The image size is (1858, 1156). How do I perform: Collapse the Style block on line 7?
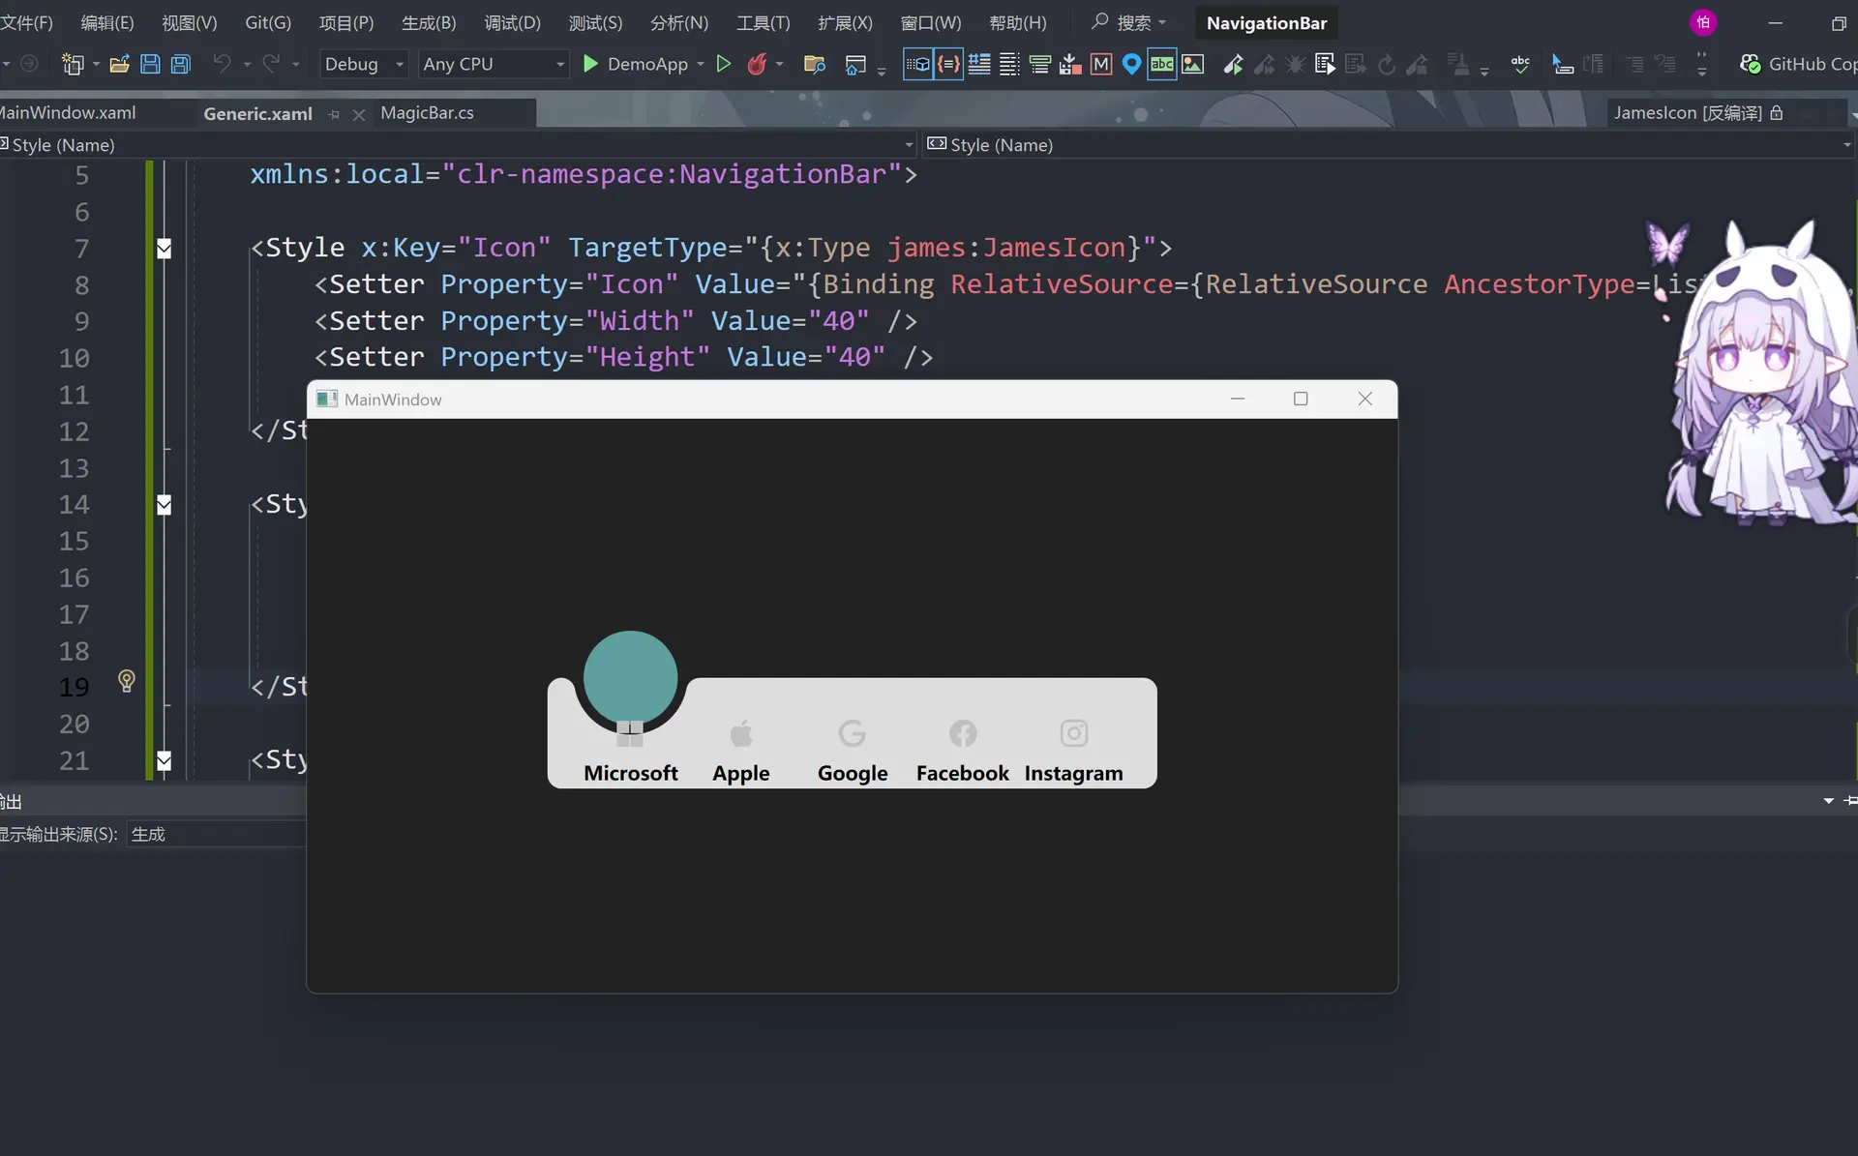(x=165, y=249)
